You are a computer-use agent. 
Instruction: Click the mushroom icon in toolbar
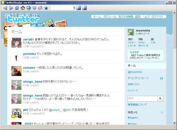(29, 8)
